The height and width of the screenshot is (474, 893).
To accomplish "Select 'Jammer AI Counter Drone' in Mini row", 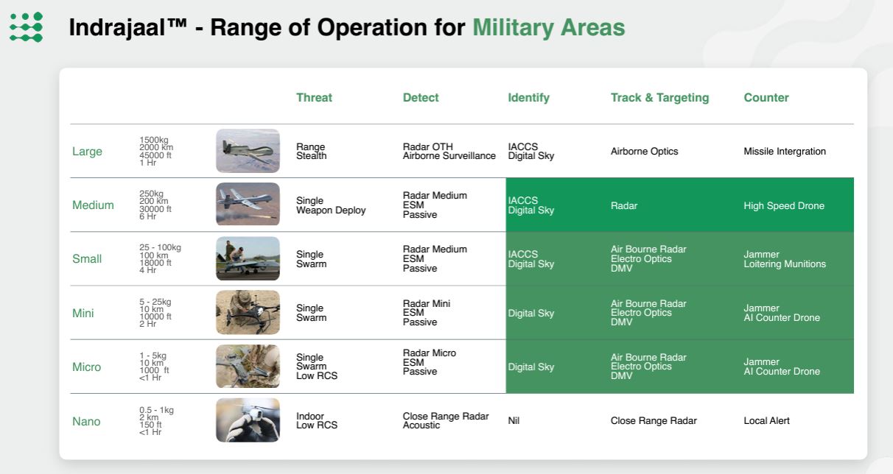I will point(782,313).
